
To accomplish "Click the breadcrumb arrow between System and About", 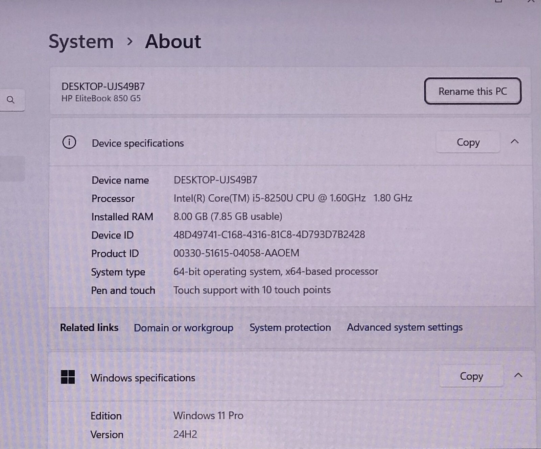I will coord(130,42).
